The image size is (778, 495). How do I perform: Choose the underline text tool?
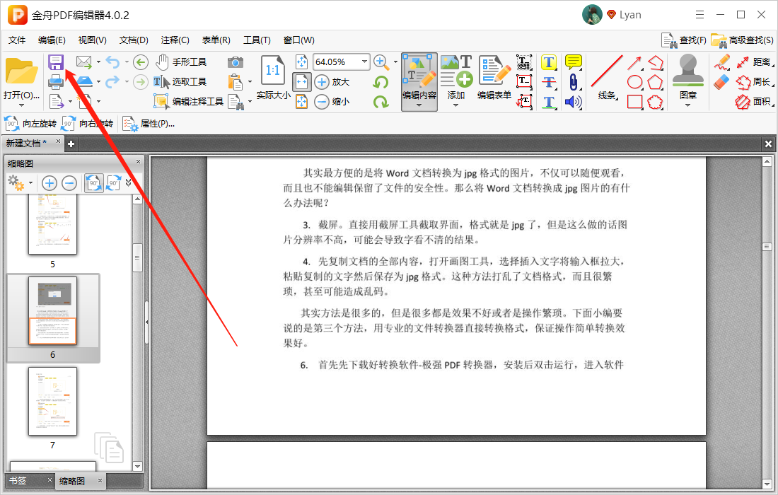coord(549,102)
